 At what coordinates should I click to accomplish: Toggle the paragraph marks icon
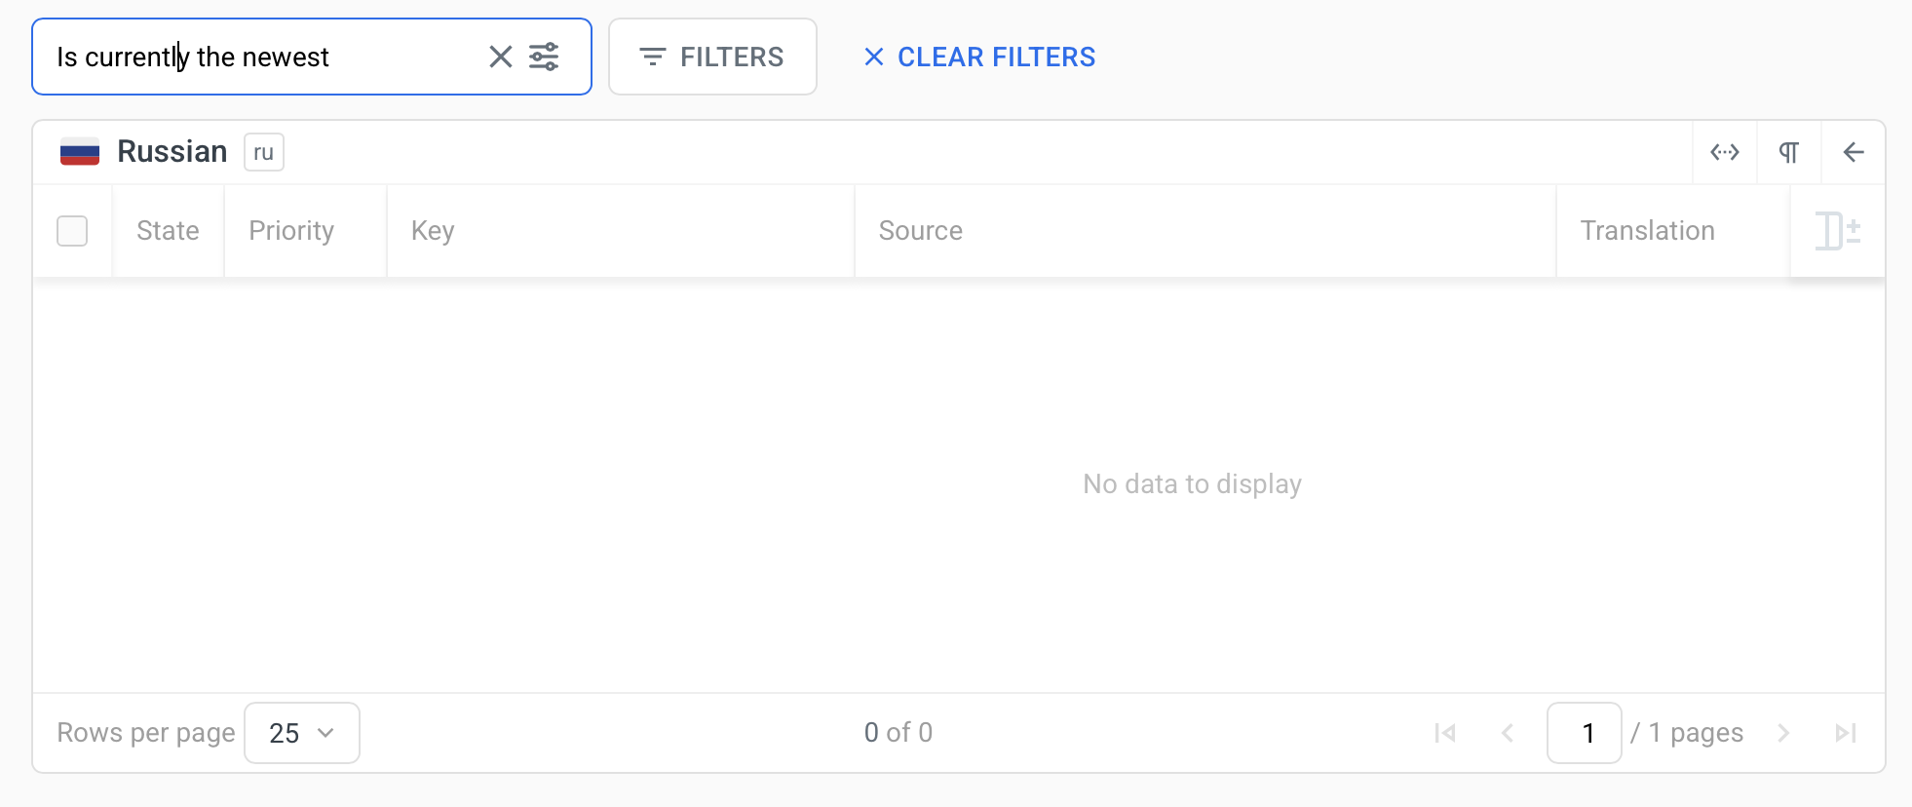[1788, 152]
